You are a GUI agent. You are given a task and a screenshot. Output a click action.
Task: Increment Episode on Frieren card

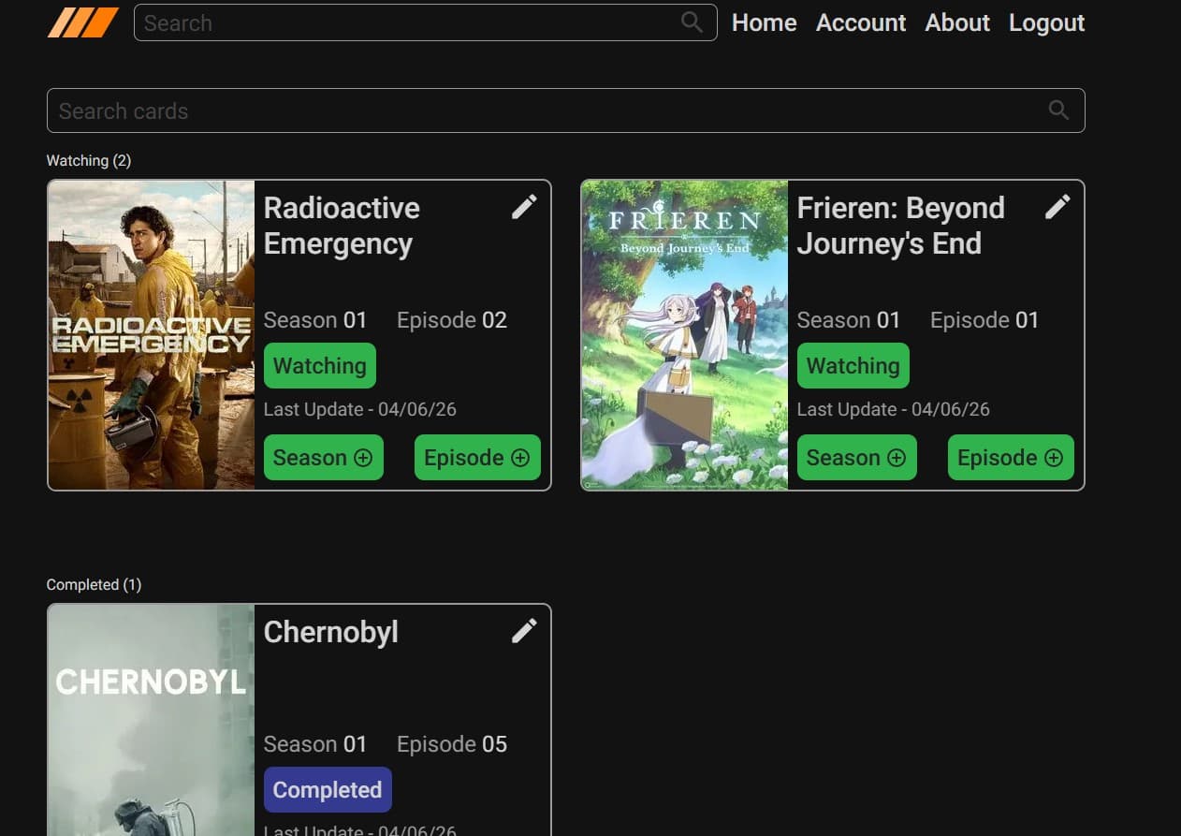click(x=1011, y=458)
